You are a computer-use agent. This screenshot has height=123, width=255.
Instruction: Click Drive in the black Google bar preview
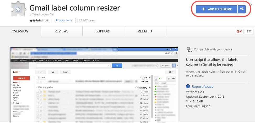[48, 60]
